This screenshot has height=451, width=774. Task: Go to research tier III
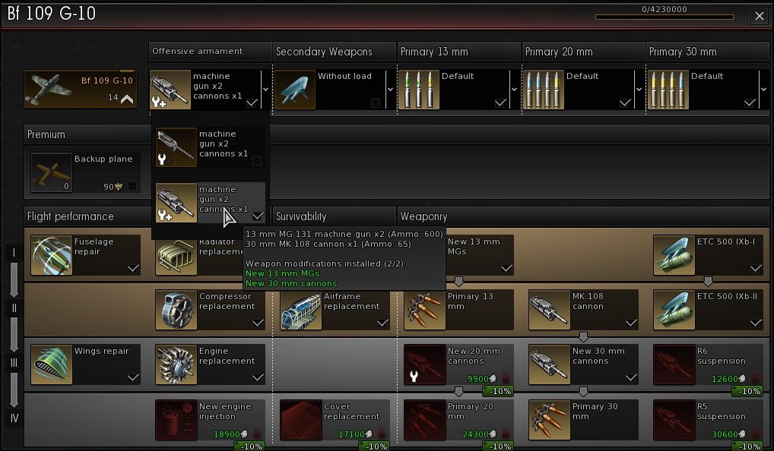click(x=14, y=363)
